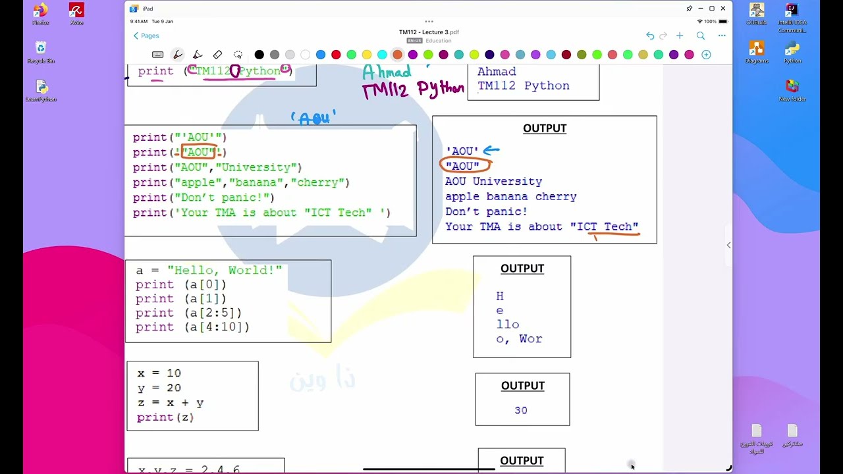Click the Your TMA print statement

click(261, 213)
